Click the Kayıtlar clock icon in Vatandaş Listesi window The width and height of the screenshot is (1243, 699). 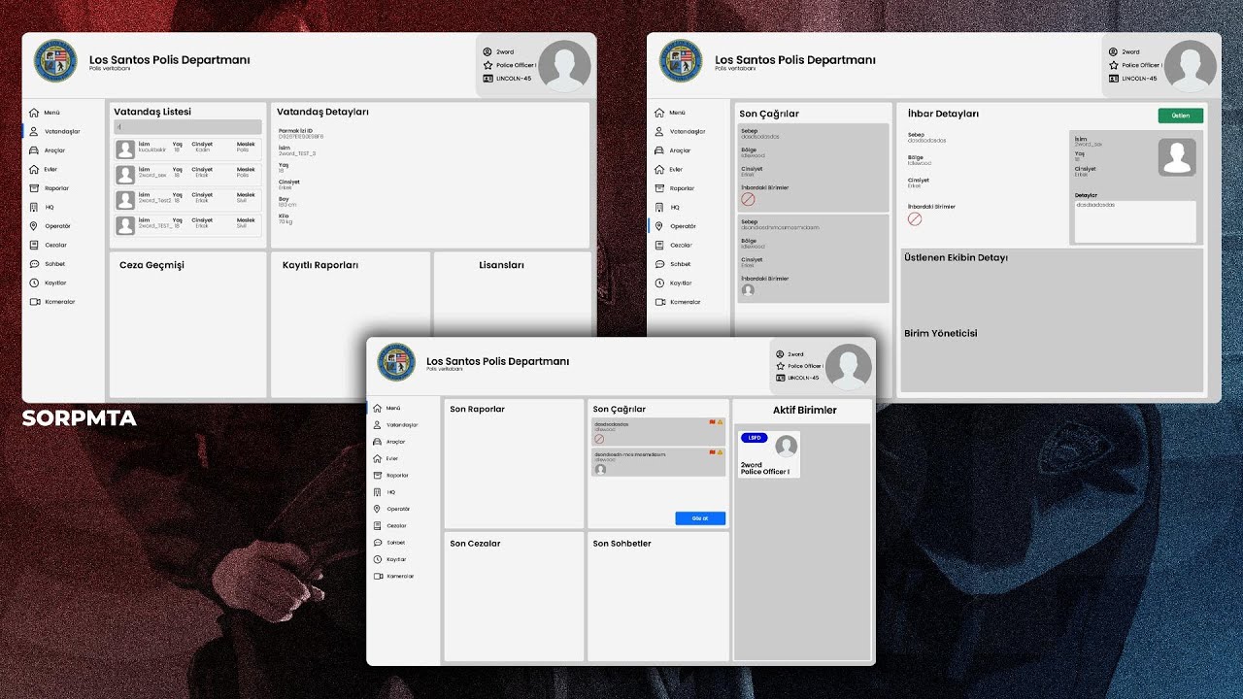34,283
